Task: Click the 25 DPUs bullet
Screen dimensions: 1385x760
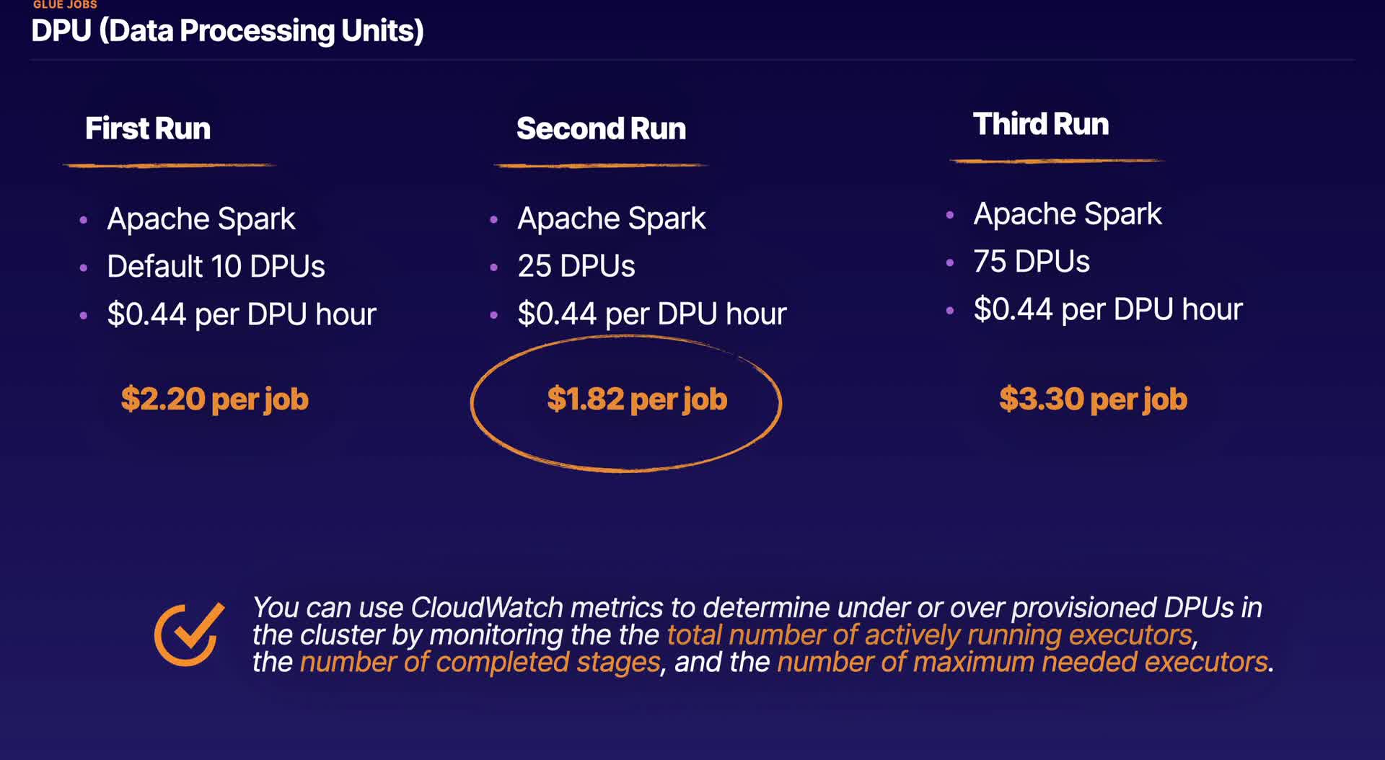Action: click(576, 266)
